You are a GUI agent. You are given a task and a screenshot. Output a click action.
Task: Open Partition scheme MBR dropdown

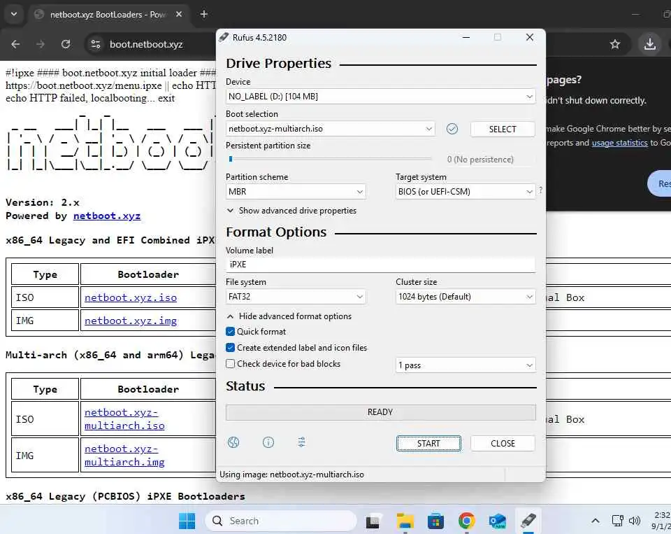coord(296,192)
